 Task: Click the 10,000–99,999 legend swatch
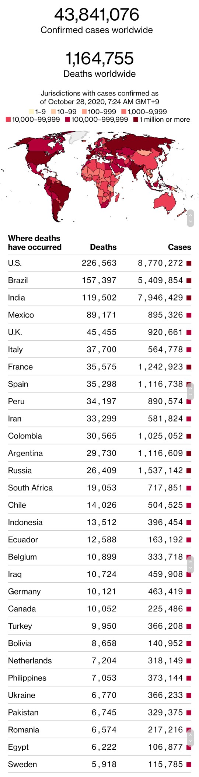point(8,119)
